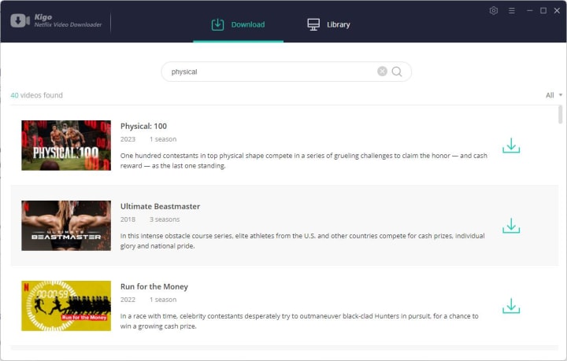The width and height of the screenshot is (567, 361).
Task: Click the Kigo camera logo icon
Action: (20, 20)
